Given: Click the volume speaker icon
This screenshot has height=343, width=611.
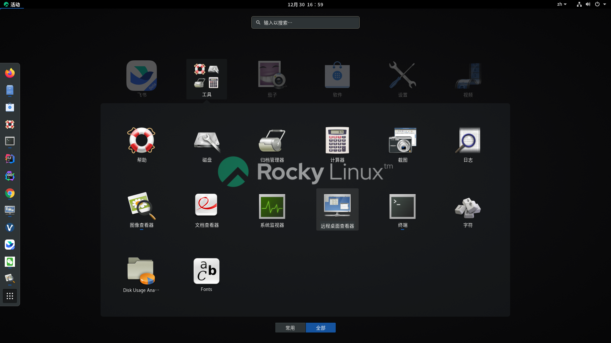Looking at the screenshot, I should [588, 4].
